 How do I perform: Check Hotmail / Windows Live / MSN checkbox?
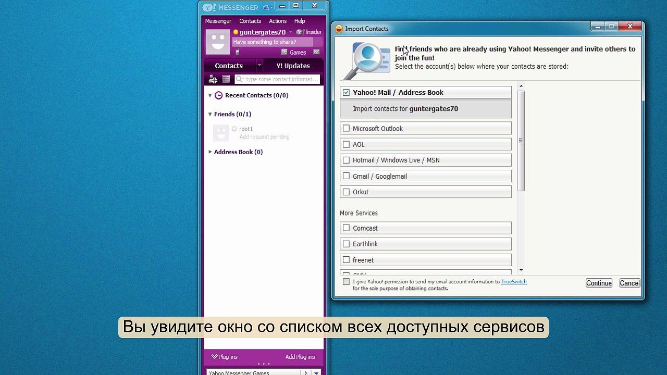pos(346,160)
